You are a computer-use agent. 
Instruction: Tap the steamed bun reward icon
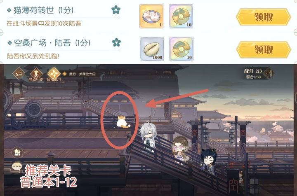point(151,16)
